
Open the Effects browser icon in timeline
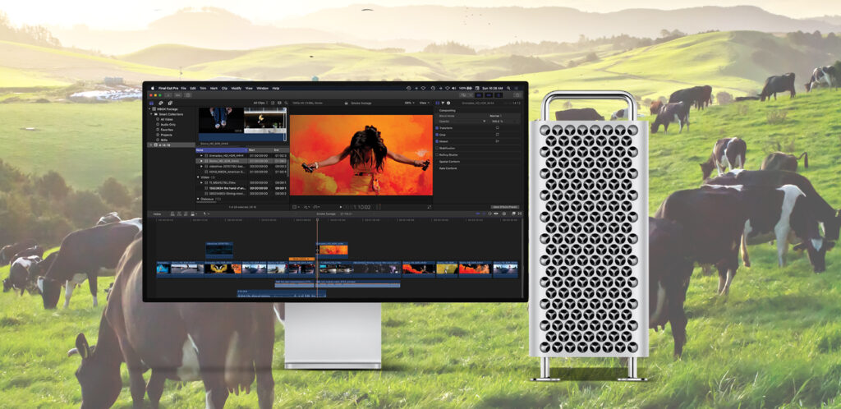pyautogui.click(x=513, y=214)
